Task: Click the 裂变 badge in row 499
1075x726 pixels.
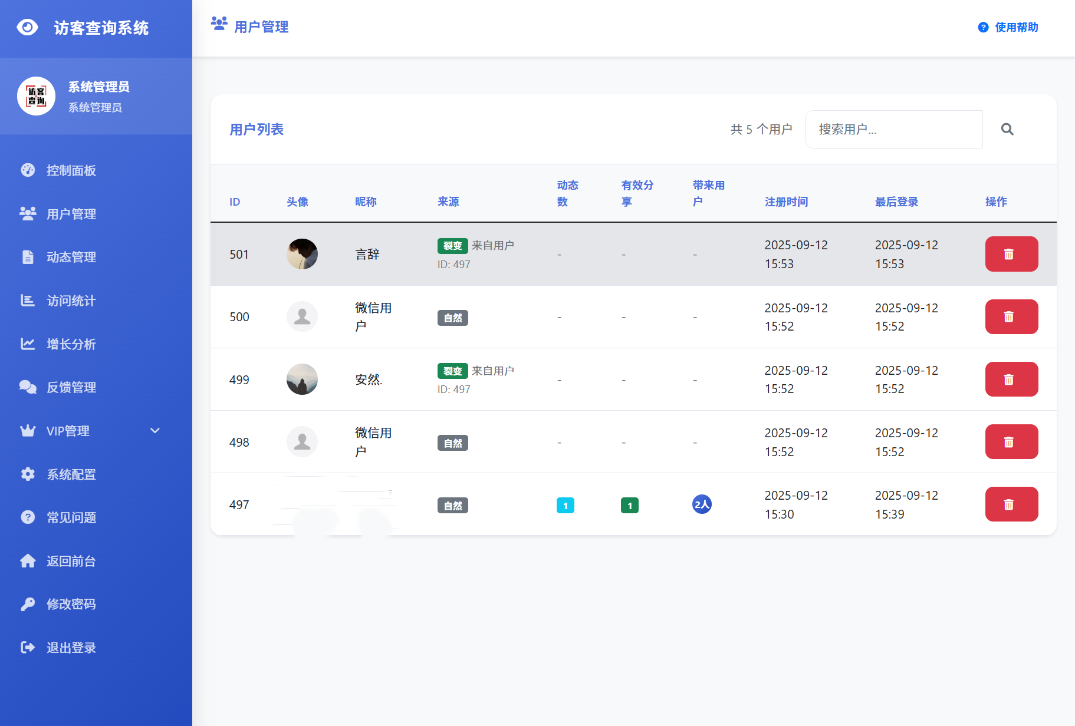Action: coord(453,371)
